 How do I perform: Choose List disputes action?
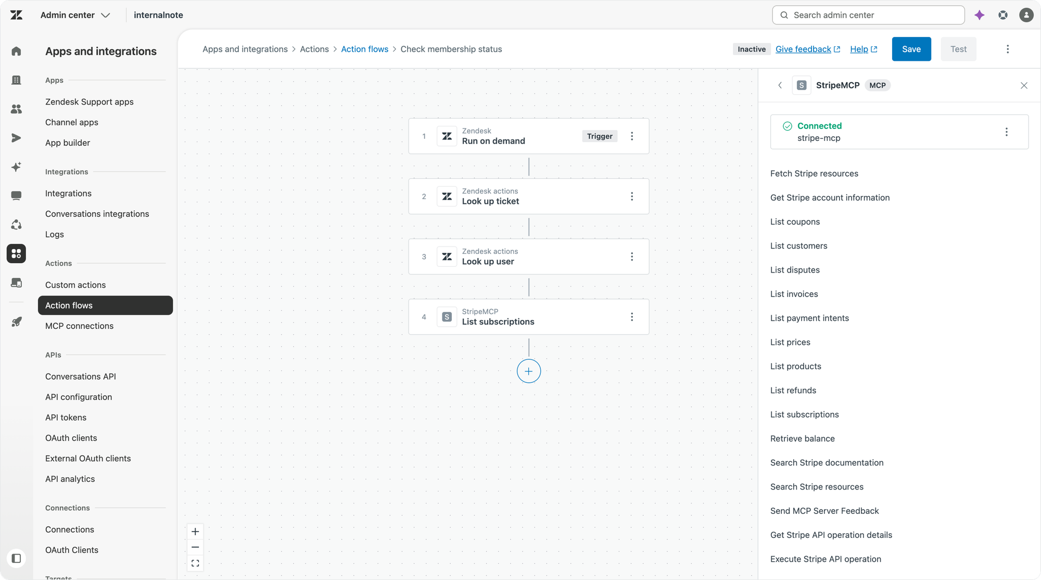click(x=795, y=270)
